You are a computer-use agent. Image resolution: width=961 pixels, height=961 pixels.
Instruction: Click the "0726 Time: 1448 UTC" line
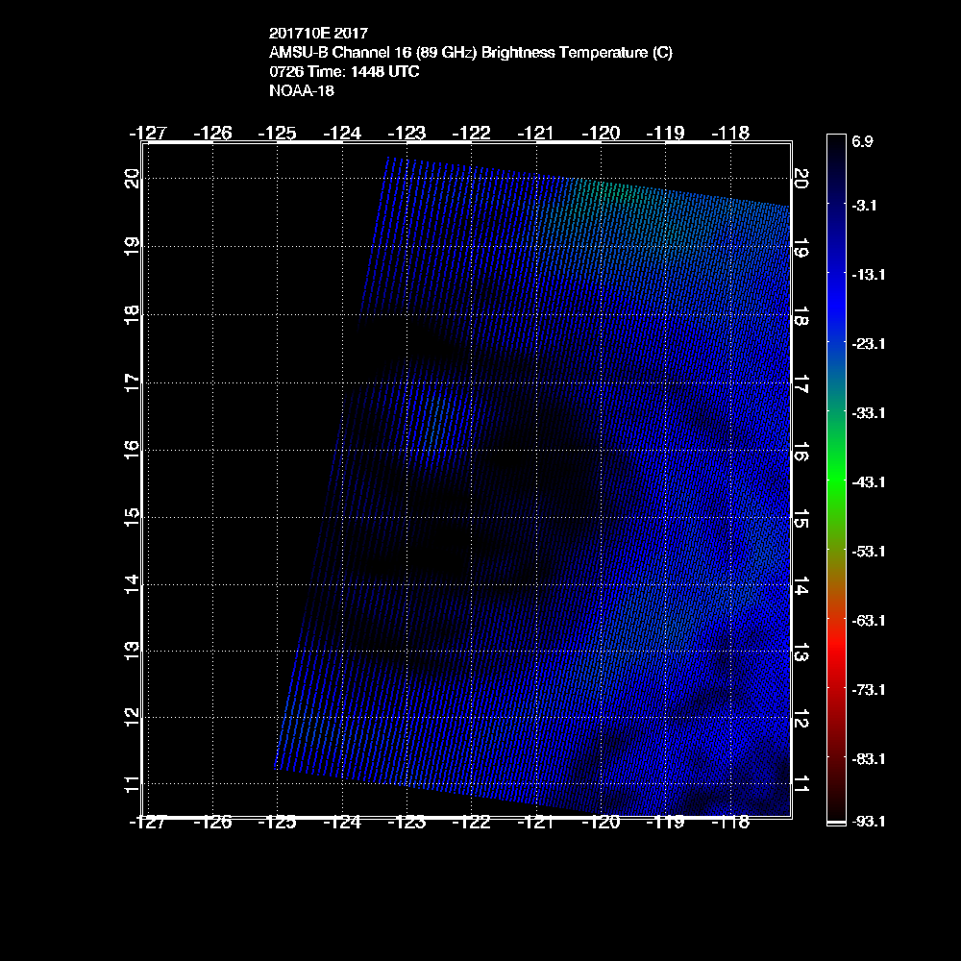click(344, 72)
